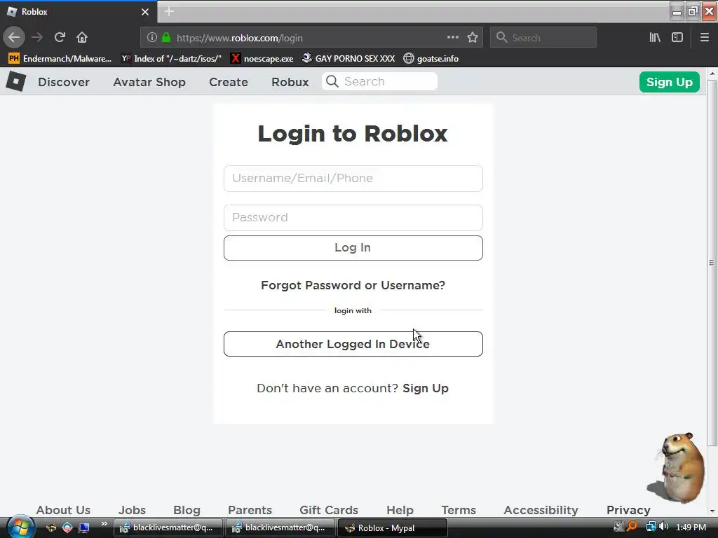Image resolution: width=718 pixels, height=538 pixels.
Task: Focus the Roblox Search field
Action: point(379,81)
